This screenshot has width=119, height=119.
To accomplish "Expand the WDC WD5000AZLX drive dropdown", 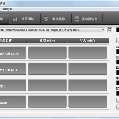I will [x=52, y=30].
